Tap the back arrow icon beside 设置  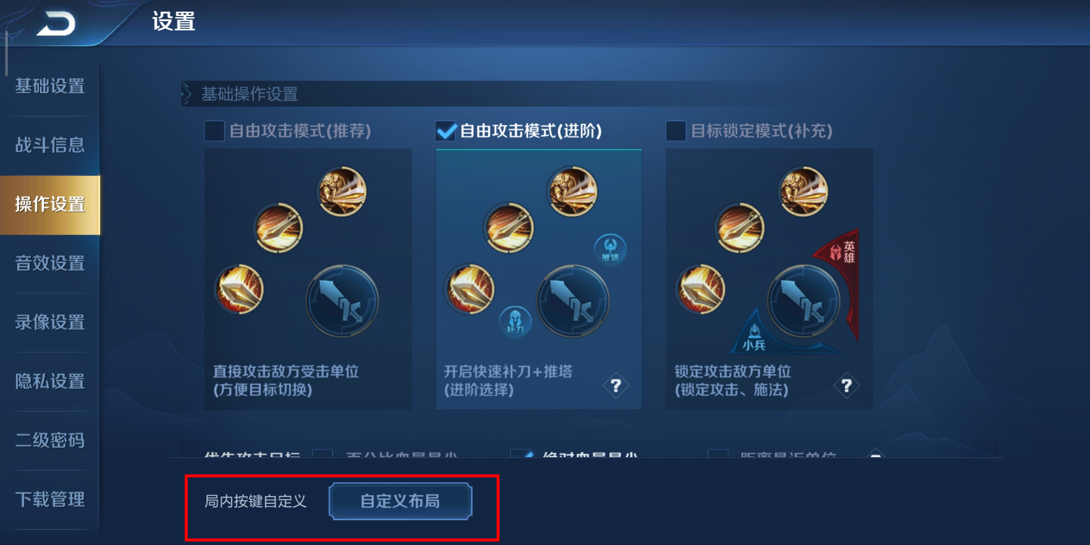56,24
